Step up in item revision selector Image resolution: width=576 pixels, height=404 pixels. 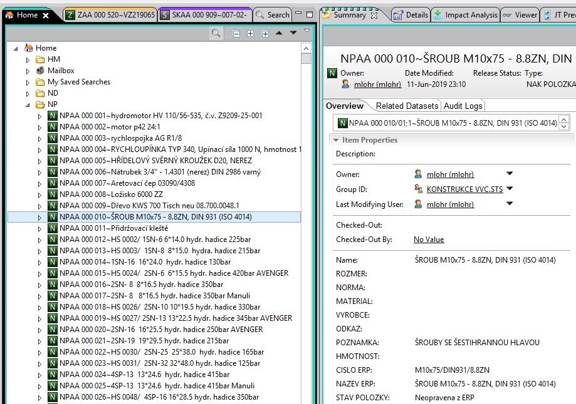(564, 119)
